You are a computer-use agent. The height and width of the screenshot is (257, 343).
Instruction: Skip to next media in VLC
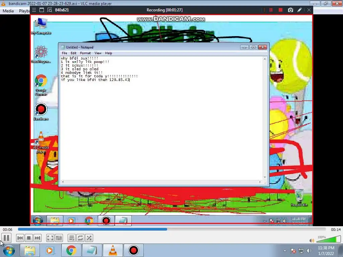[x=38, y=238]
